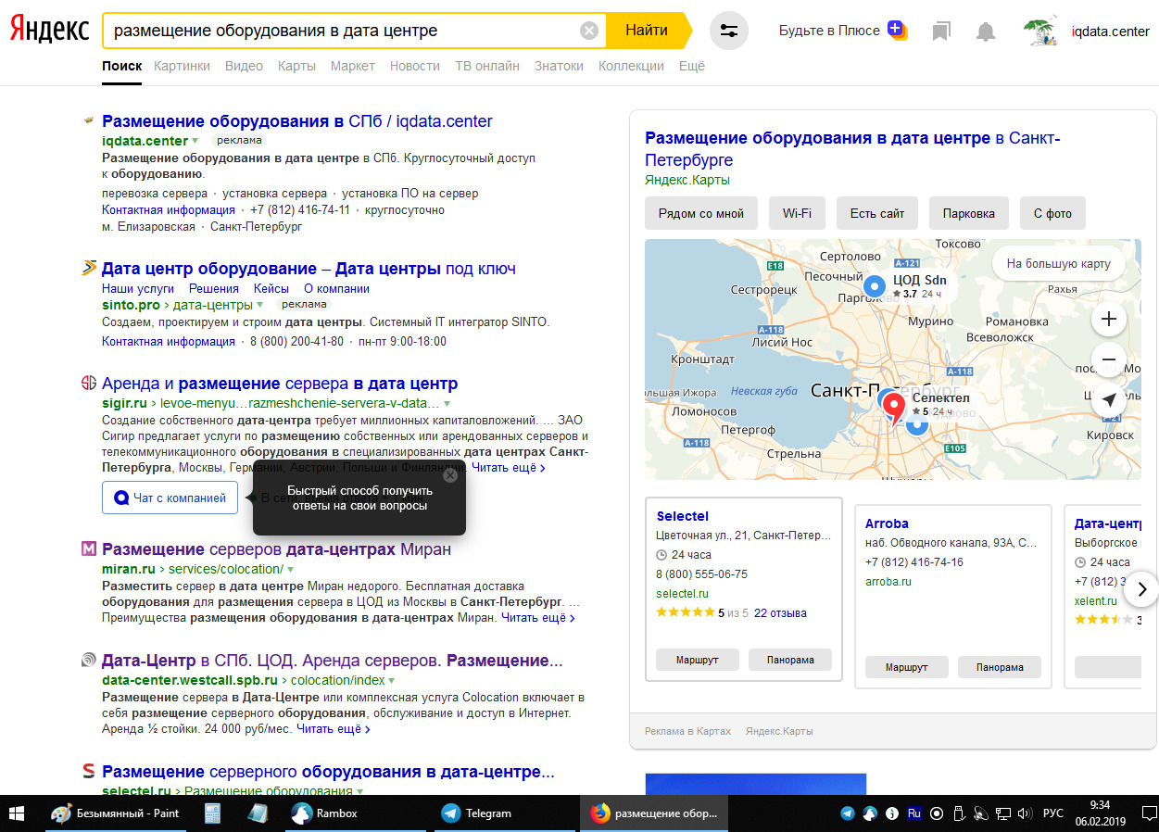
Task: Switch to the Маркет tab
Action: point(353,66)
